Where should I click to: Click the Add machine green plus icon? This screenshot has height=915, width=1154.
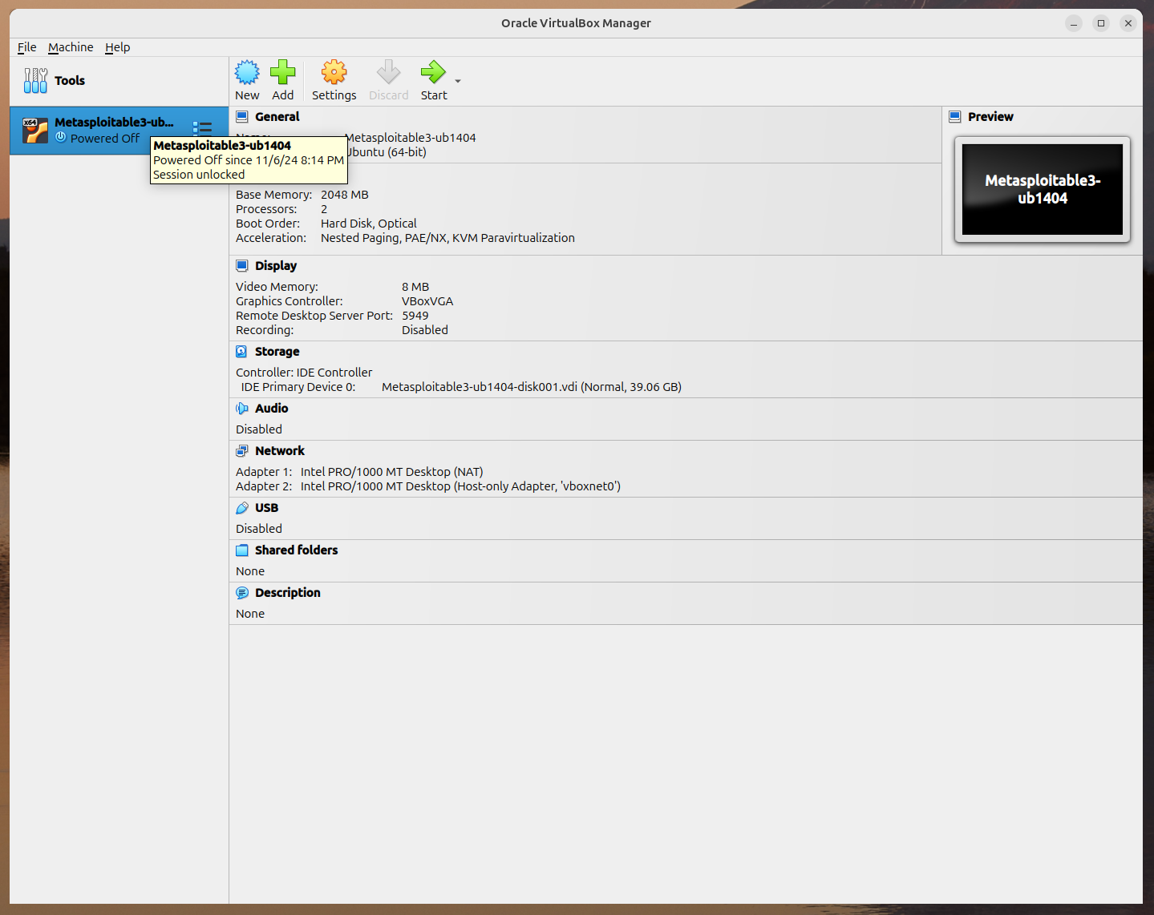pyautogui.click(x=282, y=73)
